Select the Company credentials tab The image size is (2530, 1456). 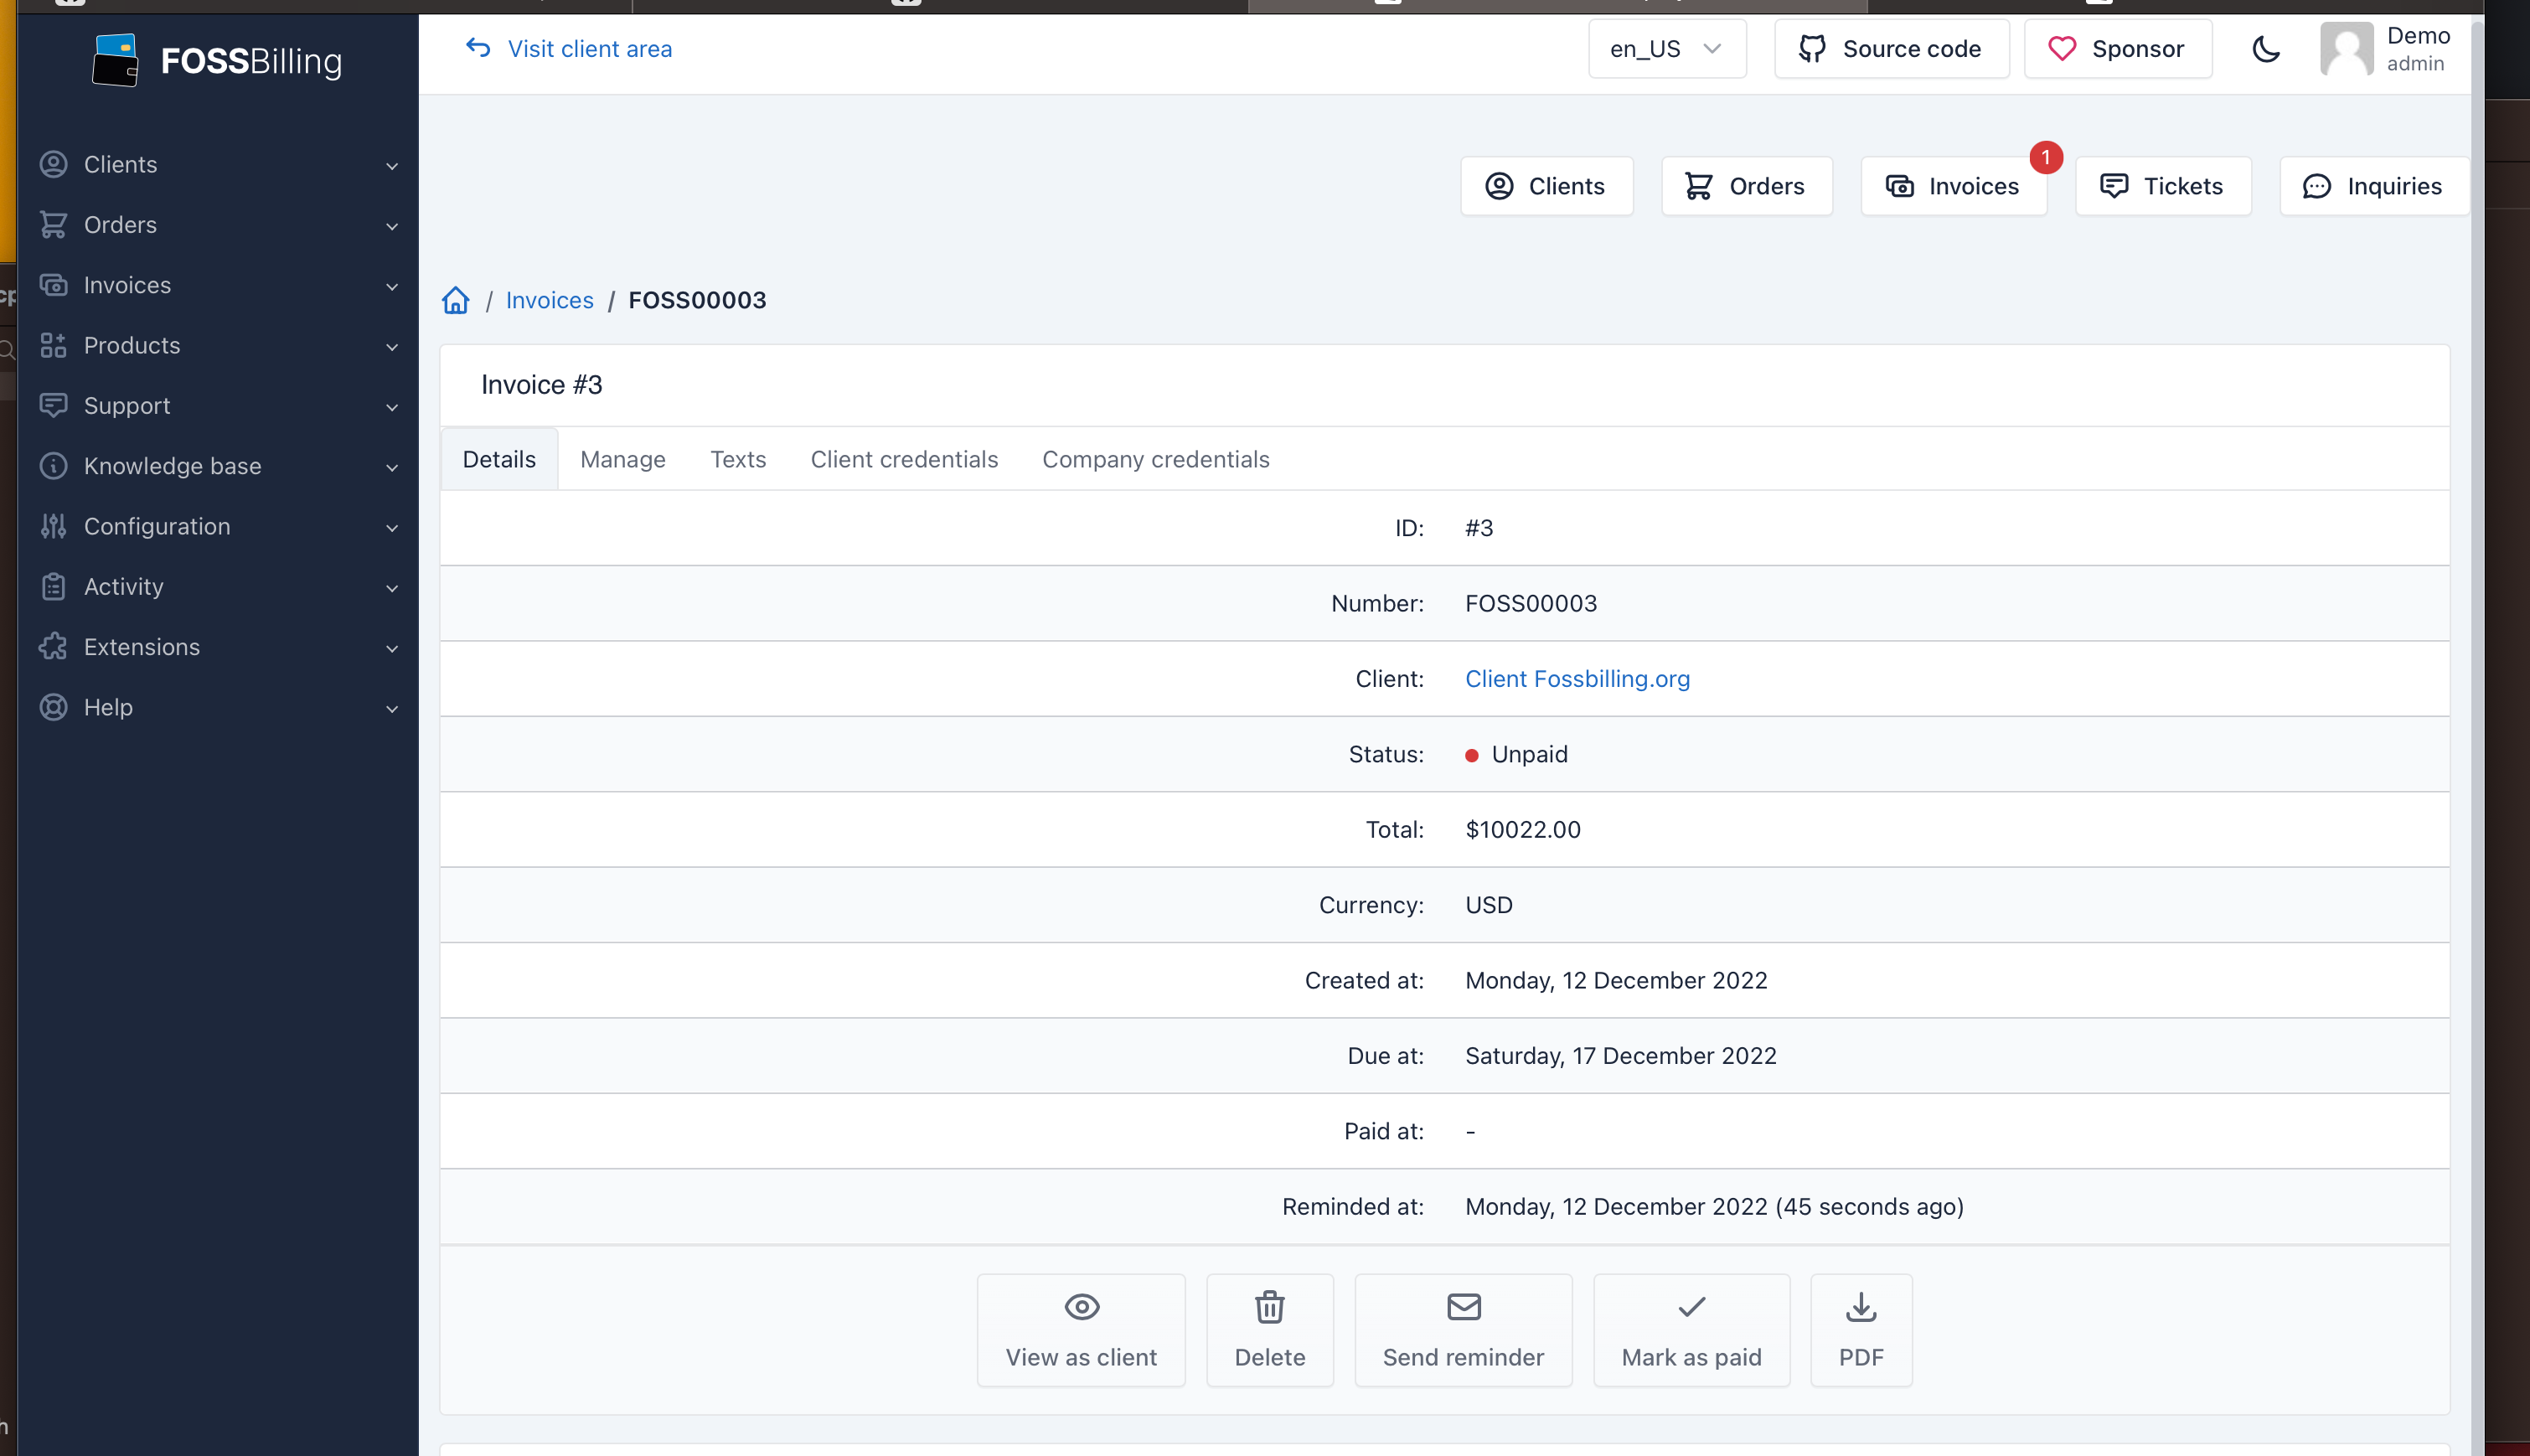[x=1155, y=459]
